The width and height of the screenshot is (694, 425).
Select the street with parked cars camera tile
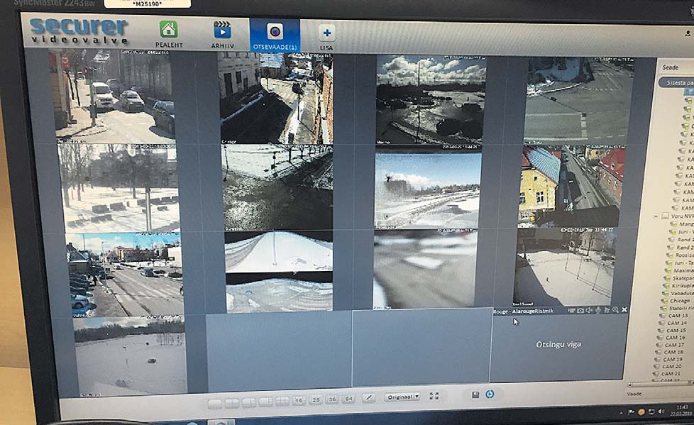tap(114, 96)
